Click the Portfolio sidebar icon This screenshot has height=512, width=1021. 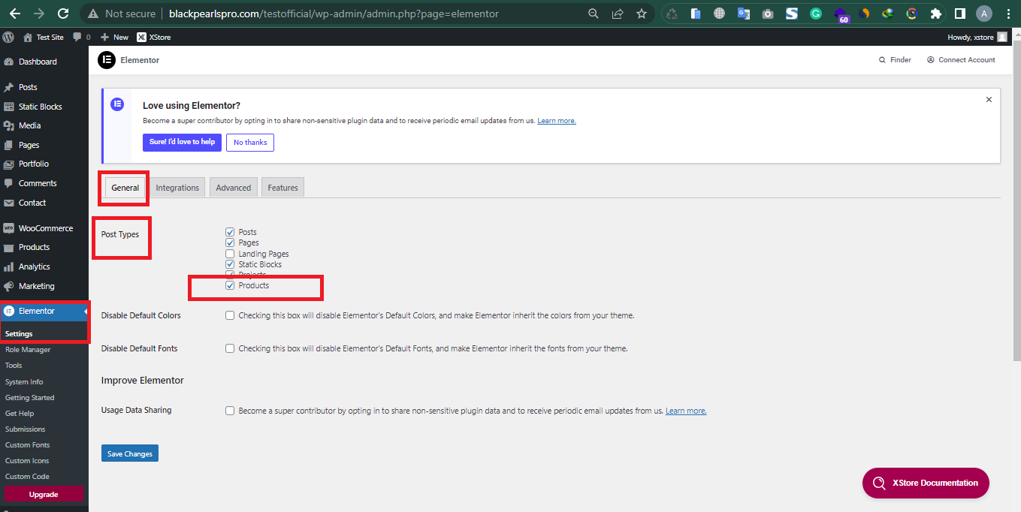(9, 164)
